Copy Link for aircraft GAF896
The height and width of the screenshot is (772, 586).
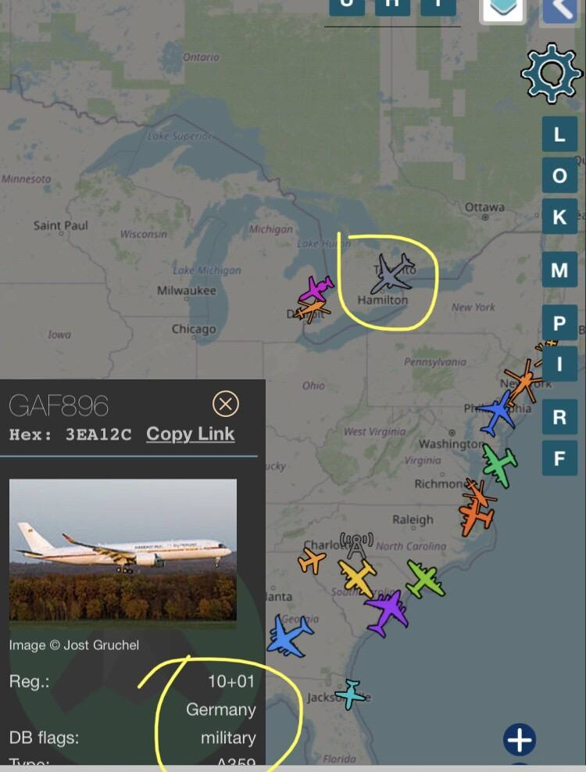click(x=191, y=434)
